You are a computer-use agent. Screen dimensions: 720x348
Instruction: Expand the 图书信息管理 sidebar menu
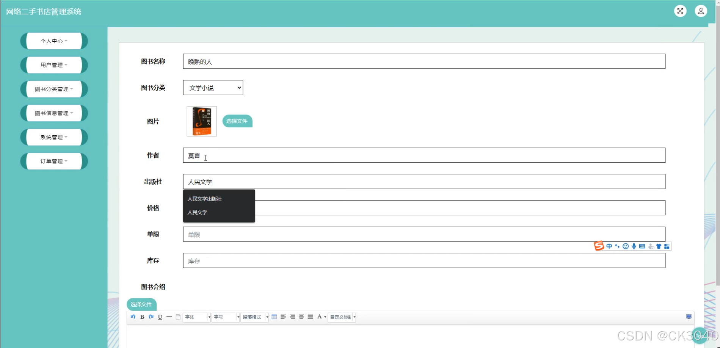(x=54, y=113)
